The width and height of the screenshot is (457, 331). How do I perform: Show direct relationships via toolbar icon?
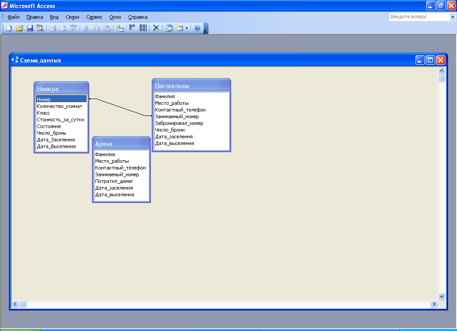(x=132, y=28)
